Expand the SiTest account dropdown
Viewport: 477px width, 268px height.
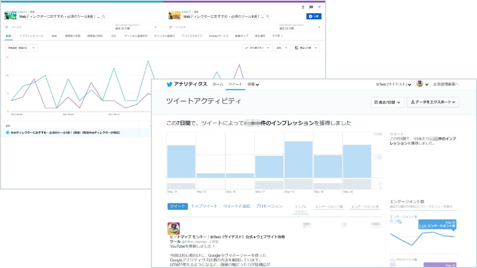(x=393, y=84)
